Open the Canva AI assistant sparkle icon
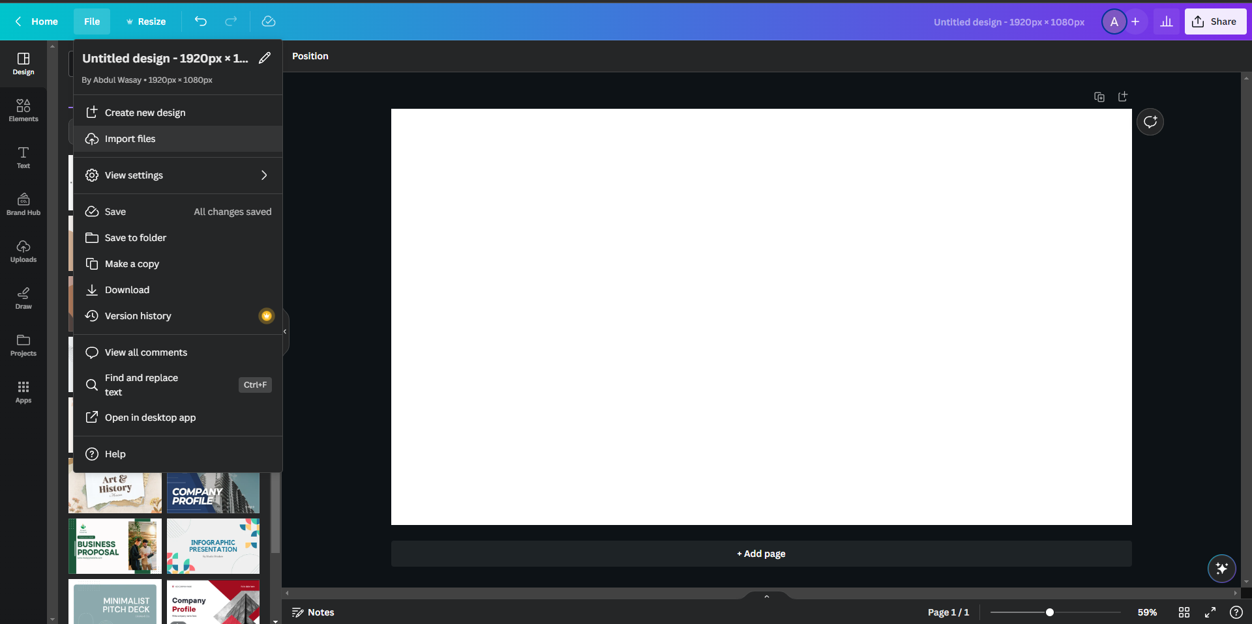This screenshot has width=1252, height=624. coord(1222,569)
